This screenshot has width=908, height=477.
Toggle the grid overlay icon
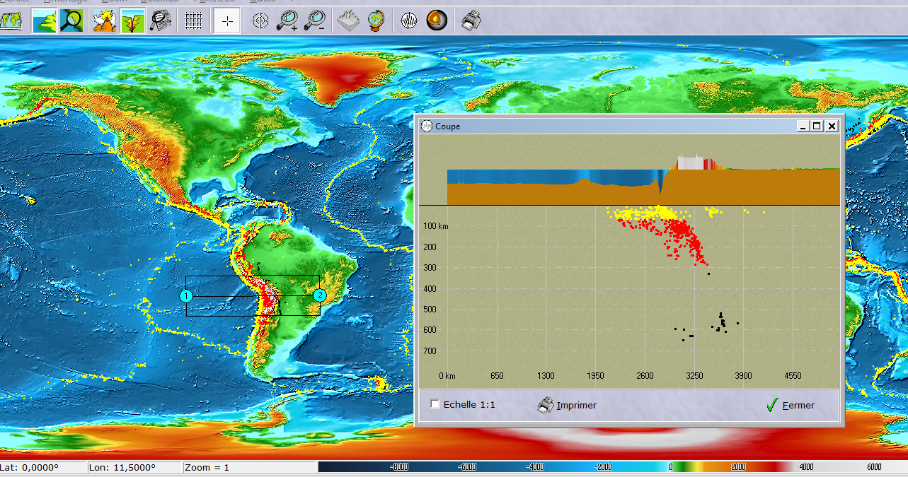coord(194,21)
